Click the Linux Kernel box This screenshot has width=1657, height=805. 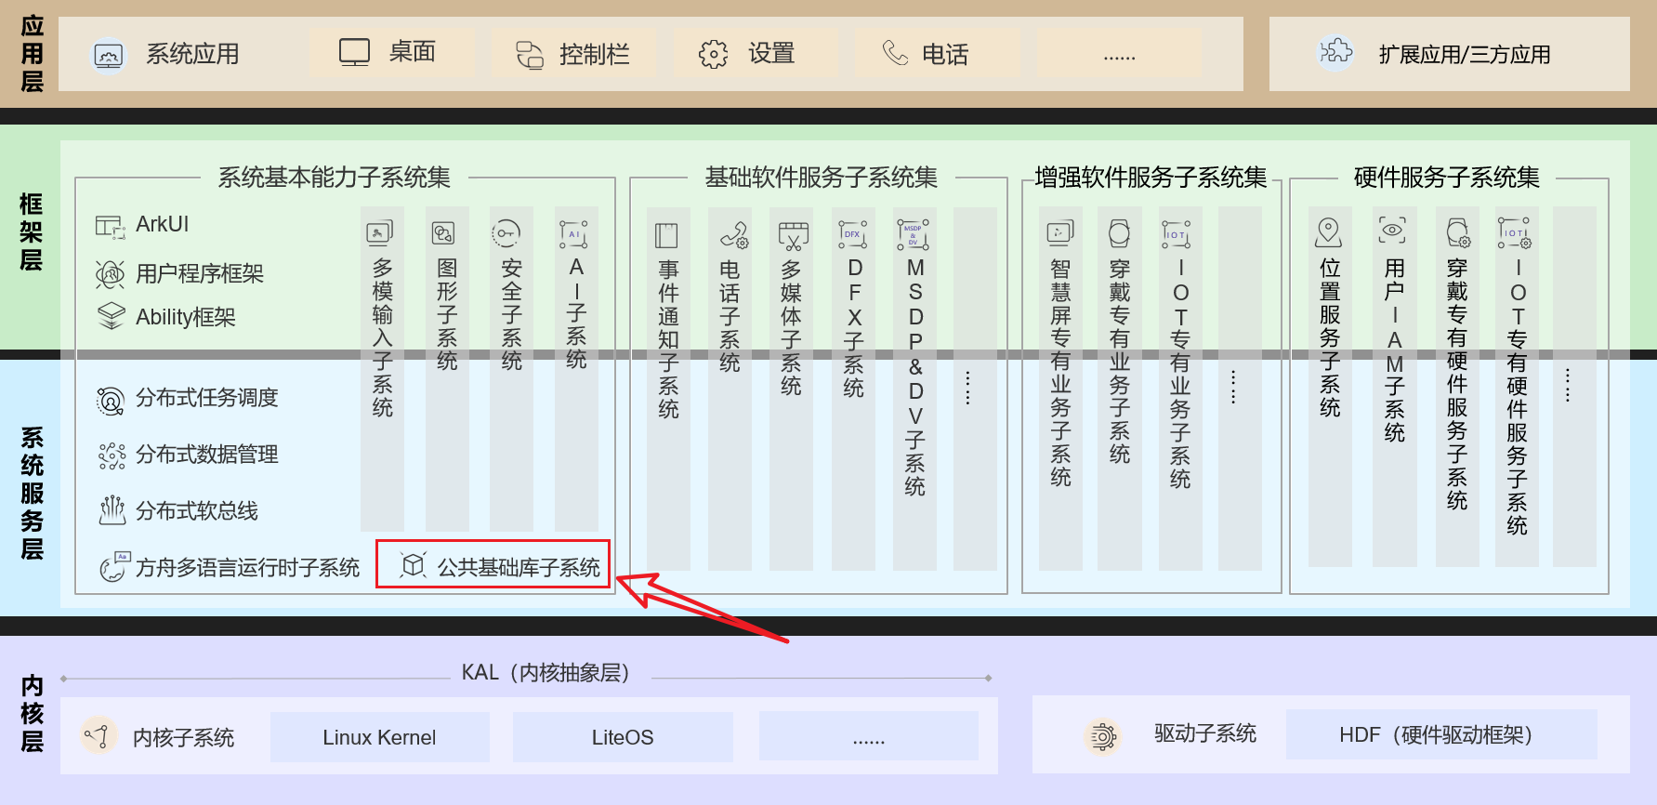point(379,737)
